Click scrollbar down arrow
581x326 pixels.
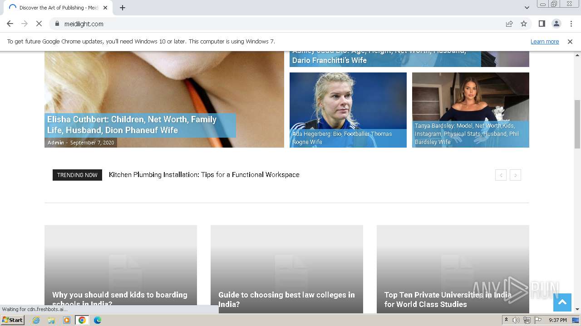pyautogui.click(x=577, y=309)
